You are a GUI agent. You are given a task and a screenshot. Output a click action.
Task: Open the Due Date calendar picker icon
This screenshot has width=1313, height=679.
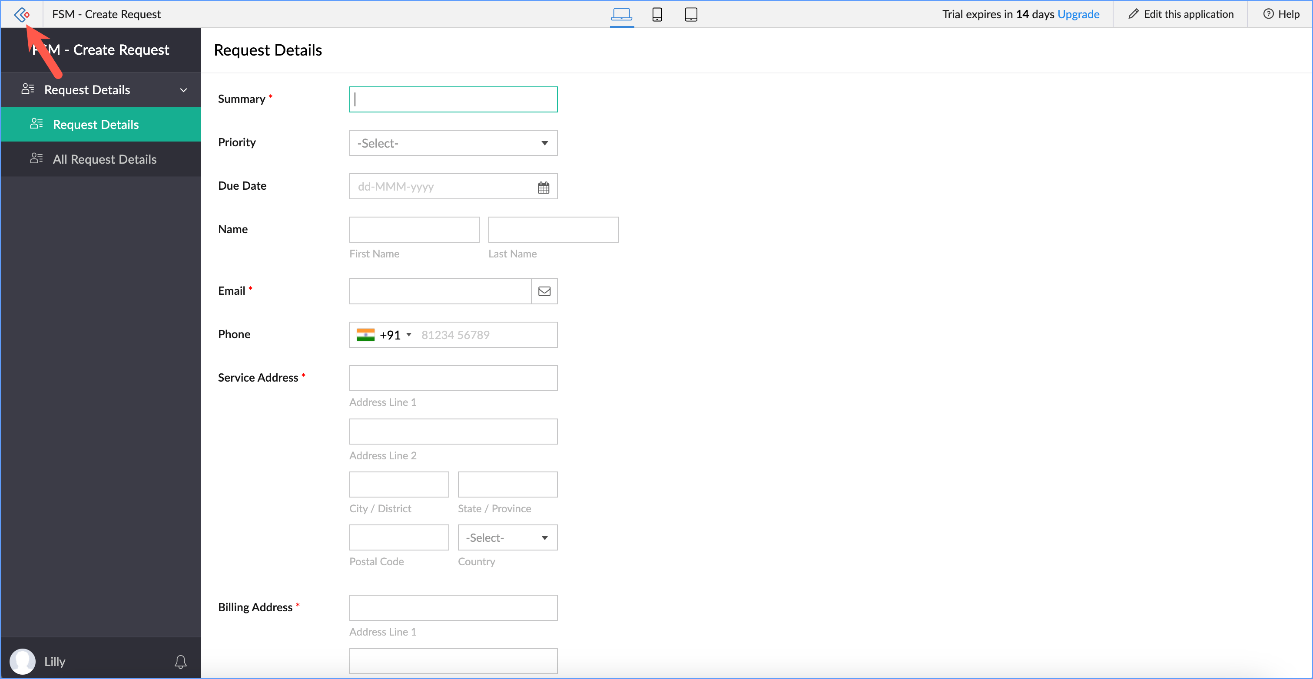[544, 187]
